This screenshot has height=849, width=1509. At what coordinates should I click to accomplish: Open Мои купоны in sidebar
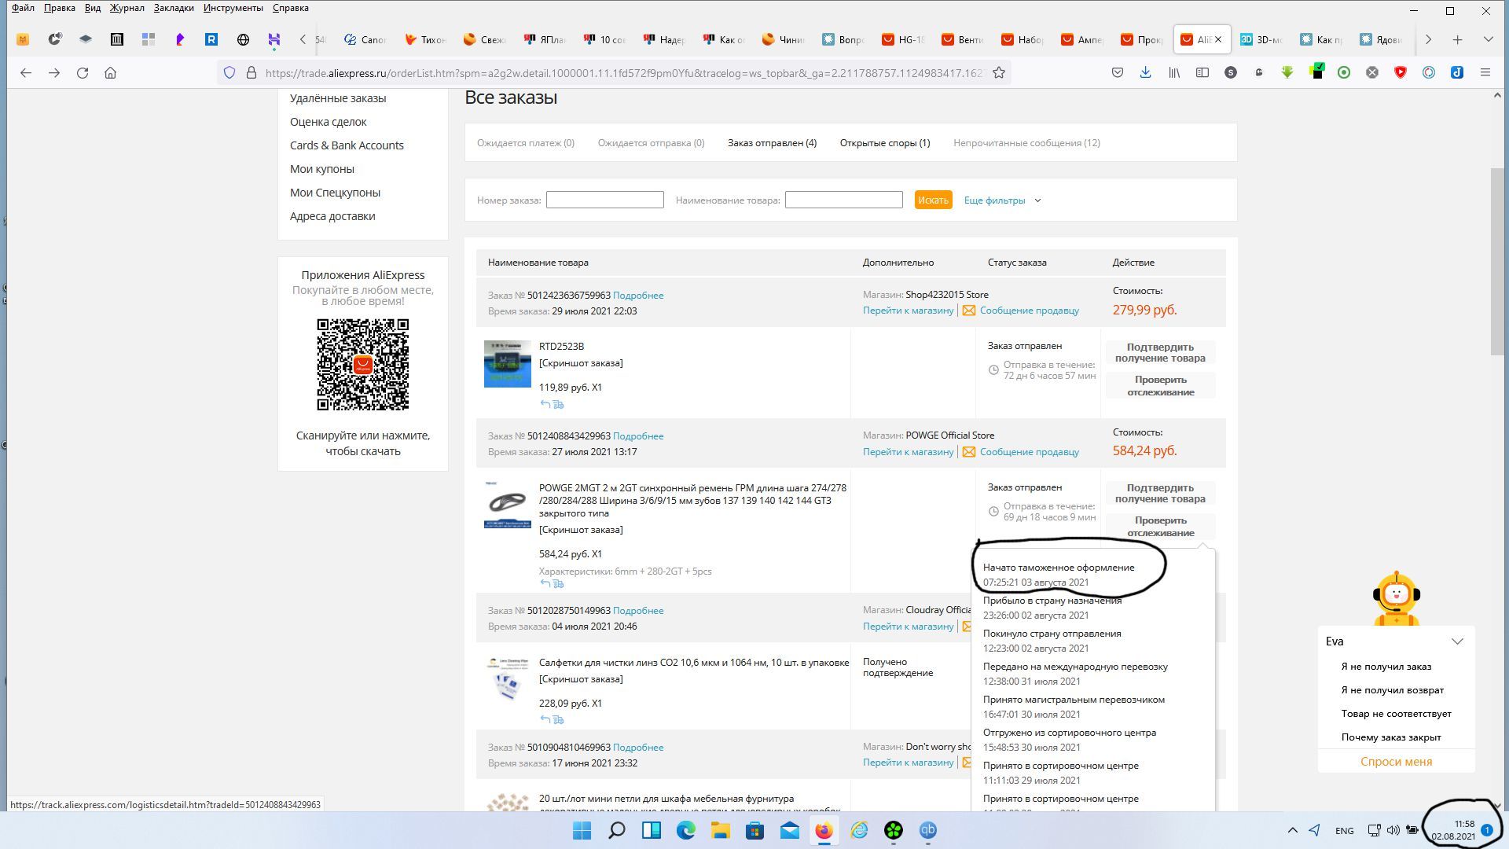point(321,169)
